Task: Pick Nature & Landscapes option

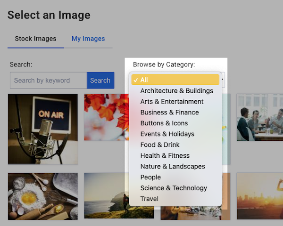Action: pos(172,167)
